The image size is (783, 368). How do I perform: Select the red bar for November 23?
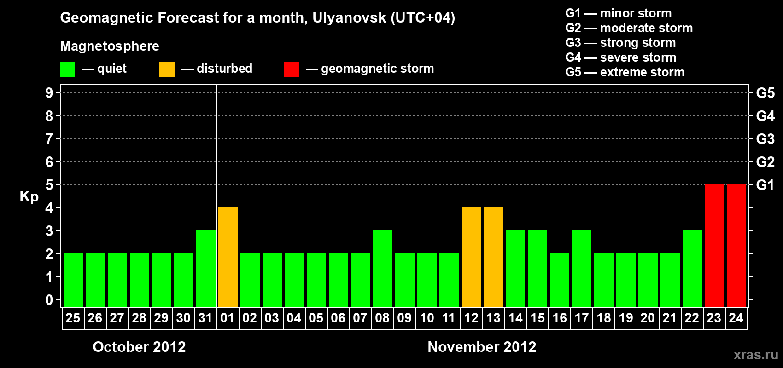click(714, 246)
